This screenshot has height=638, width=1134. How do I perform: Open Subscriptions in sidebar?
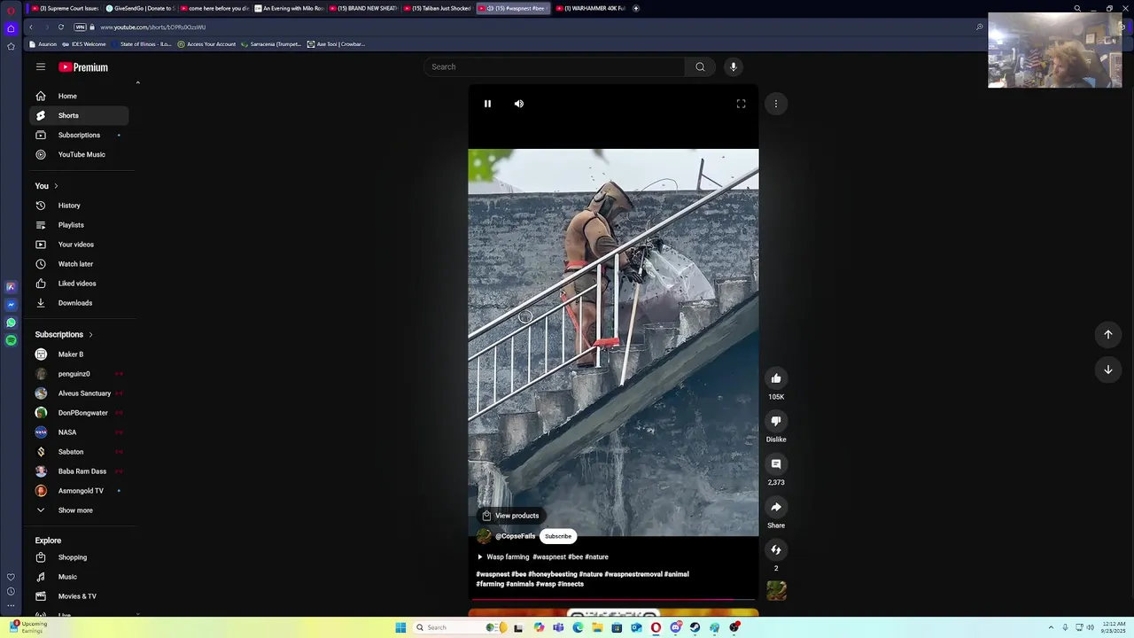pyautogui.click(x=79, y=135)
